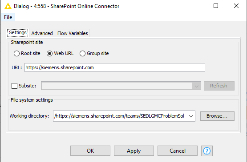Click the Browse... button
Screen dimensions: 247x162
(217, 116)
